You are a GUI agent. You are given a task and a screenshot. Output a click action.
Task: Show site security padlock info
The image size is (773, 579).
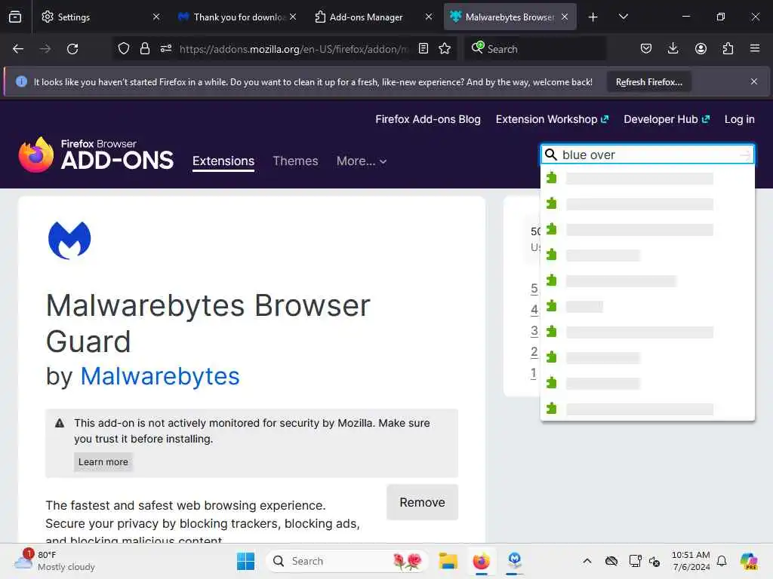[x=144, y=48]
